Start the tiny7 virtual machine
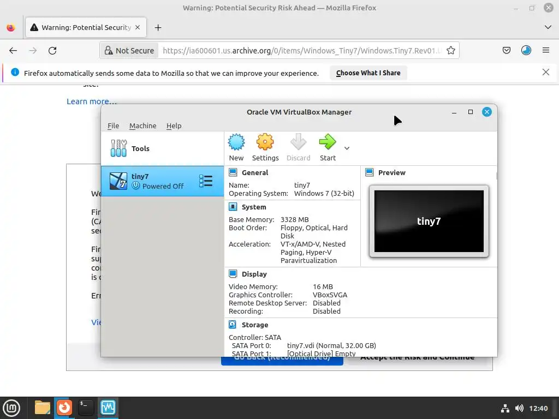 pos(328,147)
